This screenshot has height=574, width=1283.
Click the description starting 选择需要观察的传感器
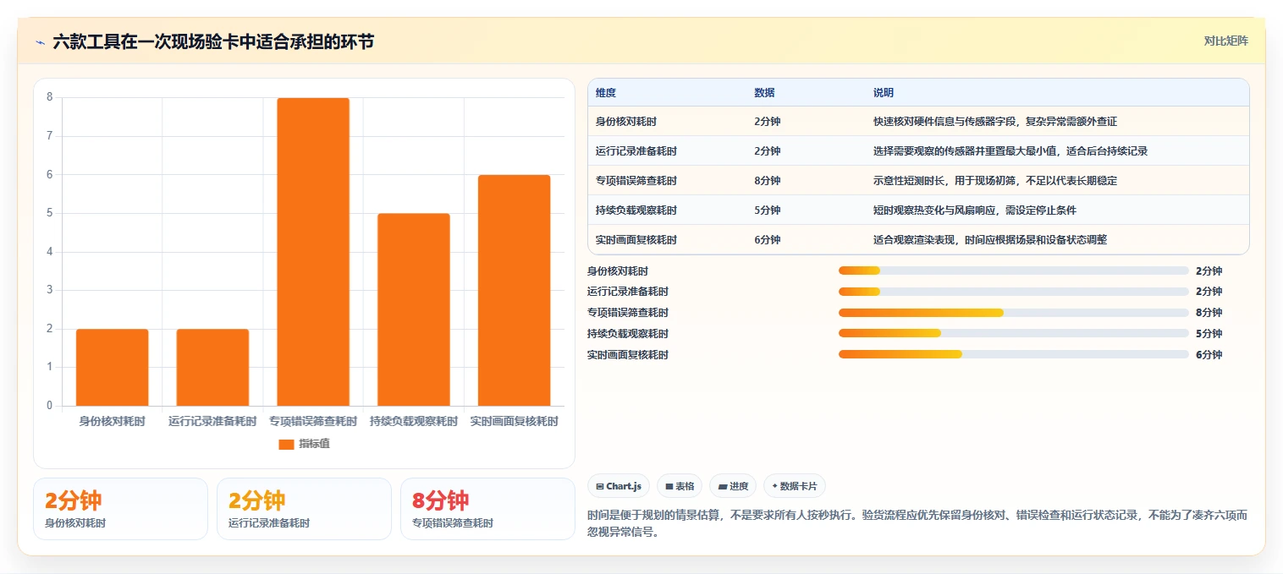coord(1010,151)
